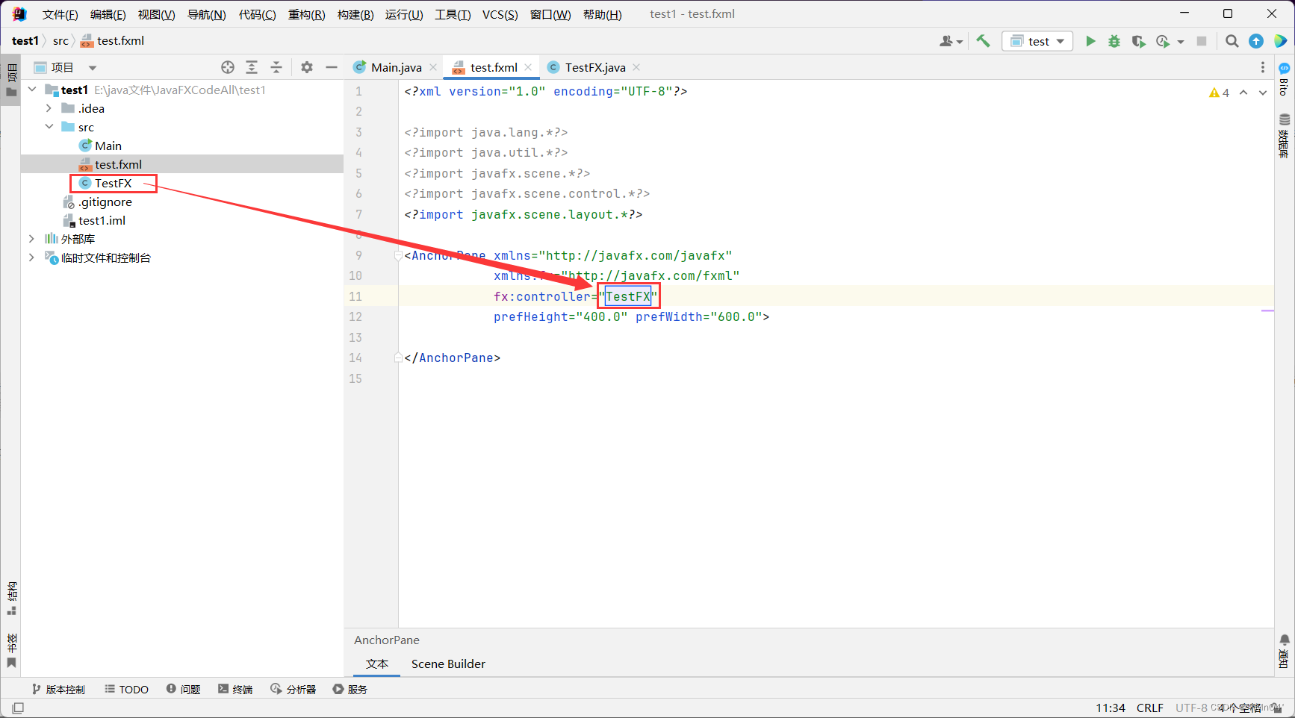The width and height of the screenshot is (1295, 718).
Task: Expand scratches and consoles node
Action: click(31, 257)
